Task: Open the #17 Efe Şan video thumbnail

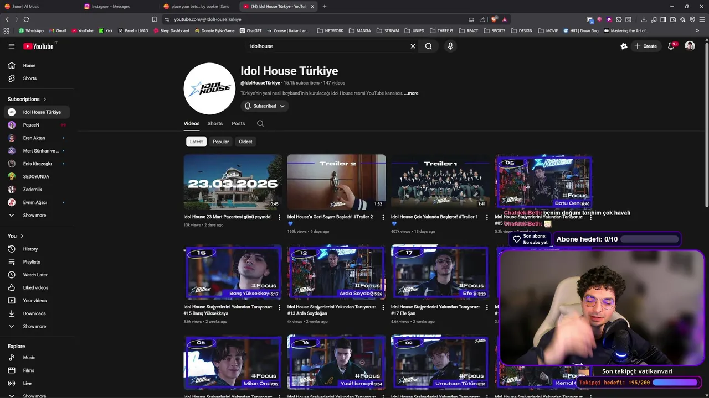Action: [440, 272]
